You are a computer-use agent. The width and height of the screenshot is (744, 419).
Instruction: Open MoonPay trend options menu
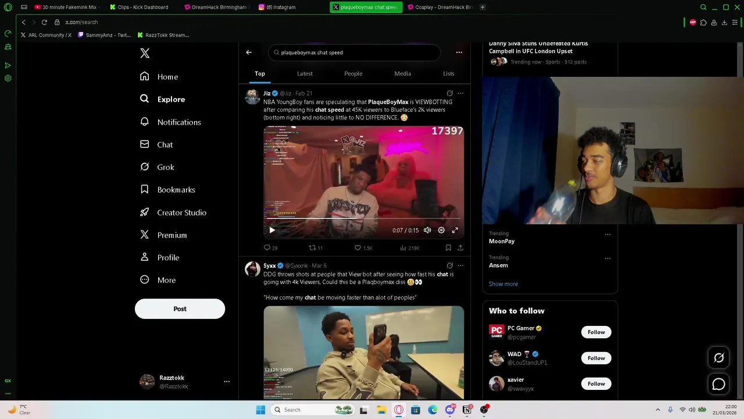coord(607,235)
